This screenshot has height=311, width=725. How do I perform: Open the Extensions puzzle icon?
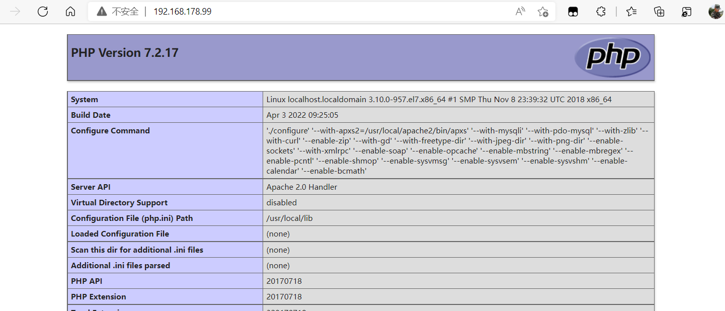coord(601,12)
